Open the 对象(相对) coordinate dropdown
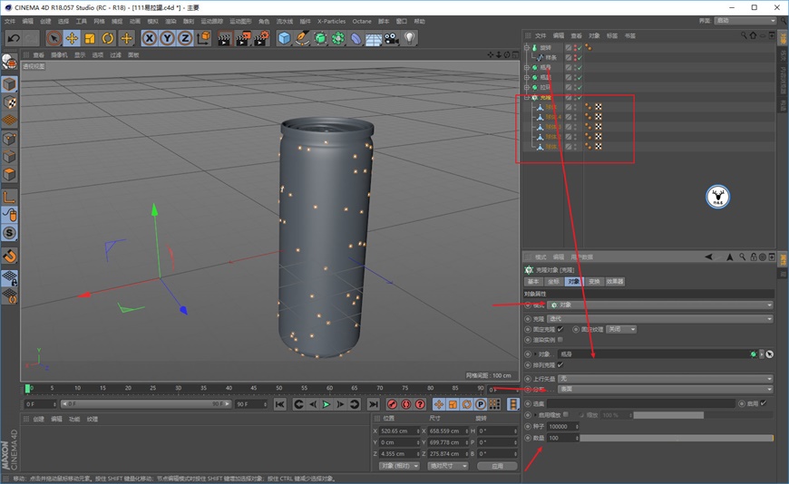The height and width of the screenshot is (484, 789). pyautogui.click(x=400, y=466)
